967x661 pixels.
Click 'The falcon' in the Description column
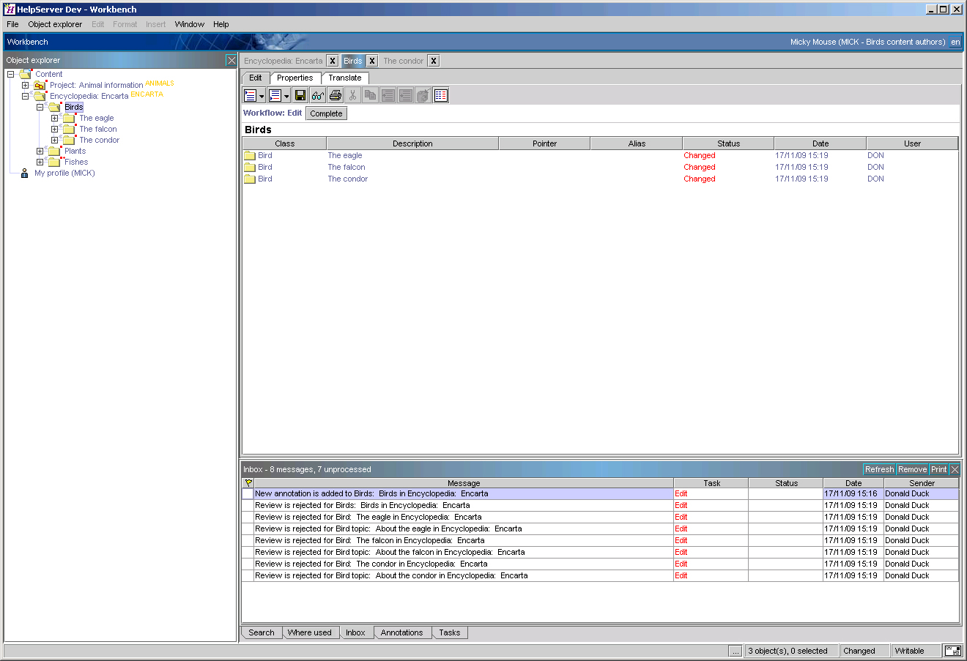(x=347, y=167)
